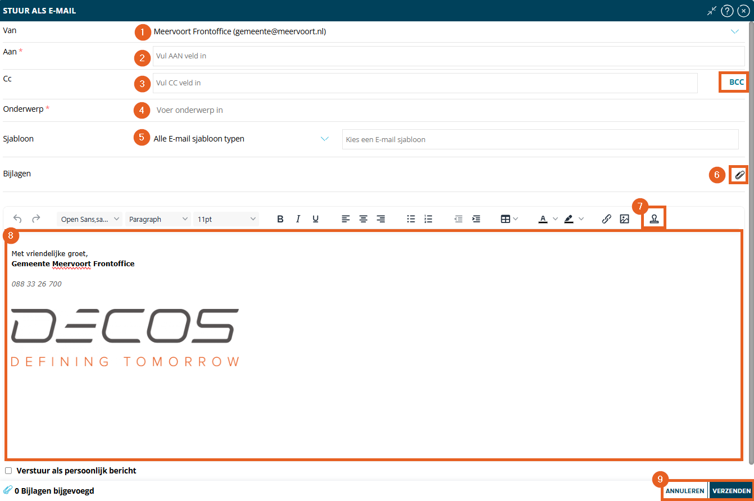754x501 pixels.
Task: Toggle italic formatting
Action: pos(298,219)
